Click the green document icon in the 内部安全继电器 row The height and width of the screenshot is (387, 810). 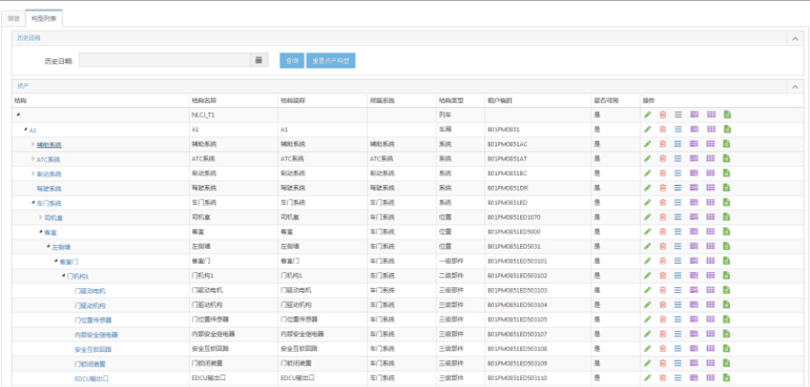point(727,334)
